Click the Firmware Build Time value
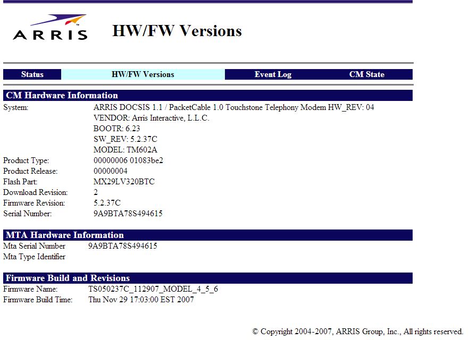469x340 pixels. (x=141, y=300)
